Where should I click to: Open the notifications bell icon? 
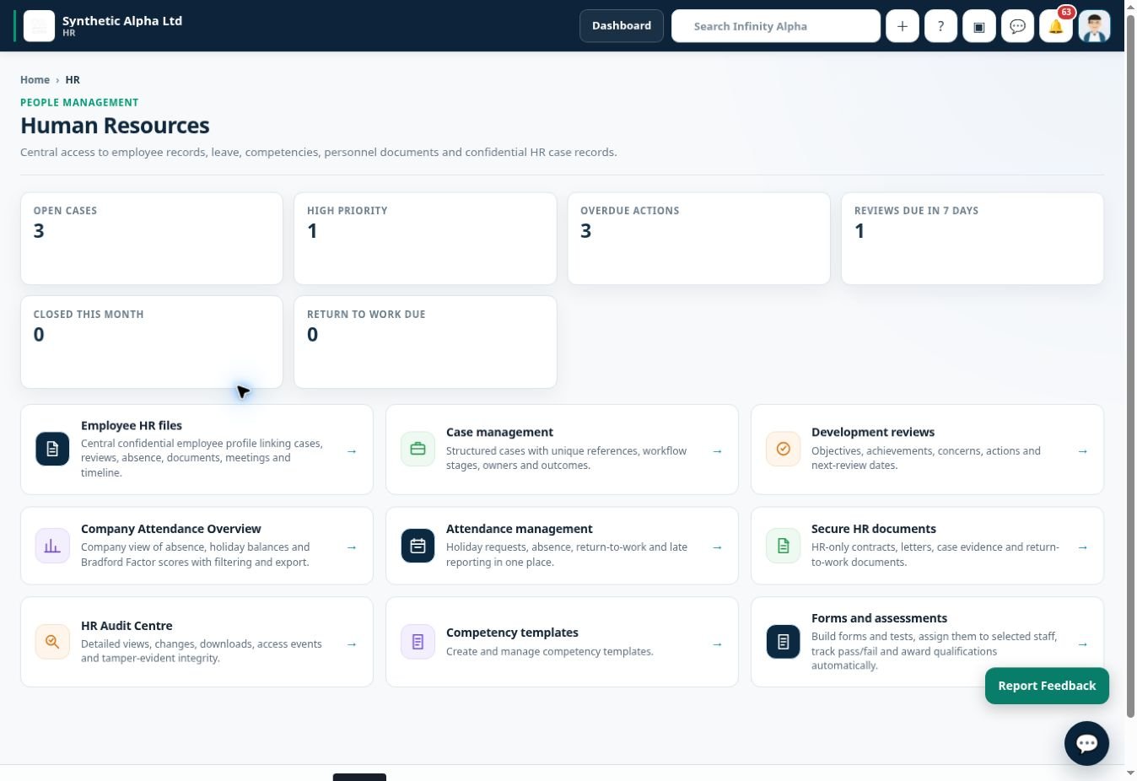(x=1055, y=26)
